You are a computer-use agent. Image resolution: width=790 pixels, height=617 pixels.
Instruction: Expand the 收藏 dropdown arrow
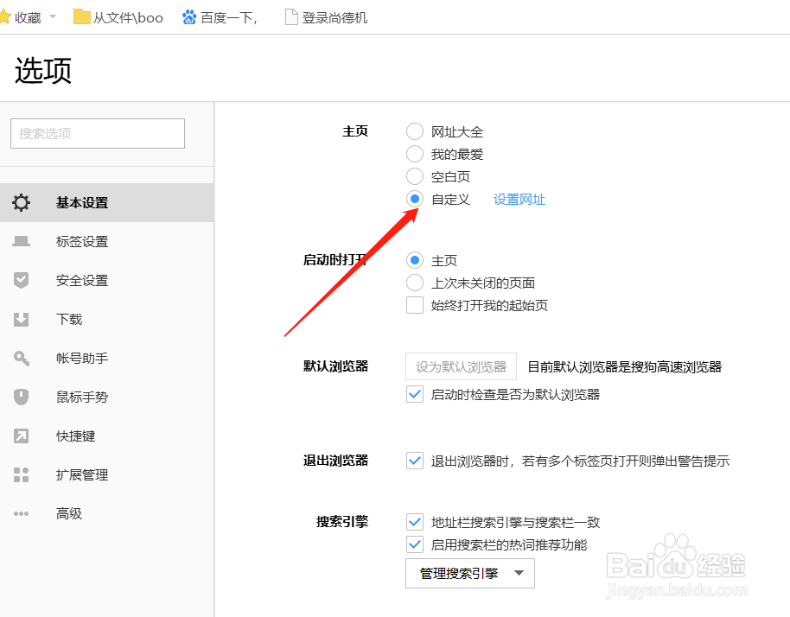tap(53, 17)
